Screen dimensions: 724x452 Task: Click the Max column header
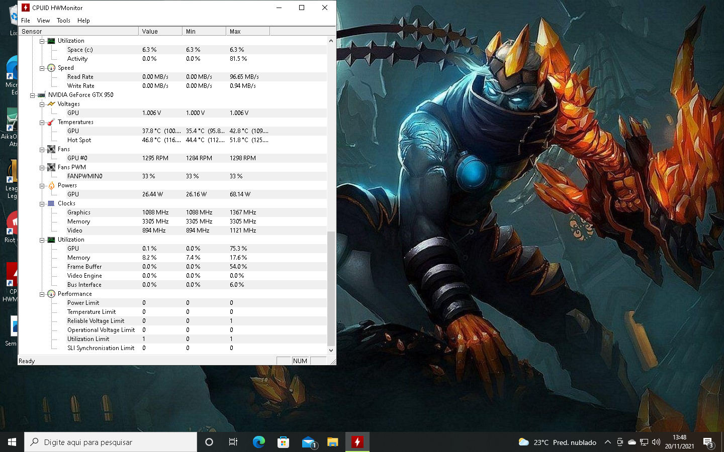click(248, 31)
